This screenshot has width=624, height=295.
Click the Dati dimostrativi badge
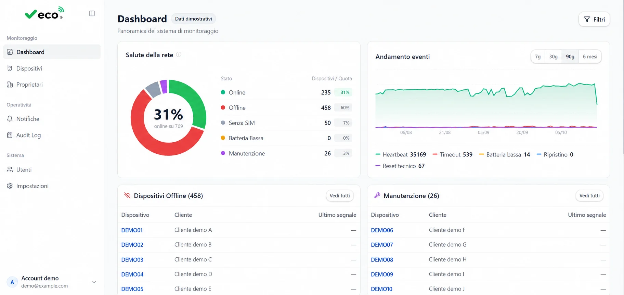click(x=193, y=19)
